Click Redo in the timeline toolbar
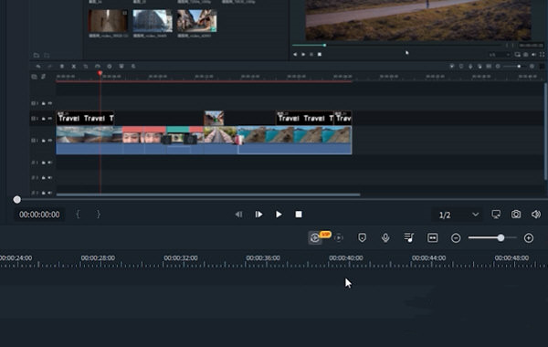This screenshot has height=347, width=548. click(x=49, y=67)
